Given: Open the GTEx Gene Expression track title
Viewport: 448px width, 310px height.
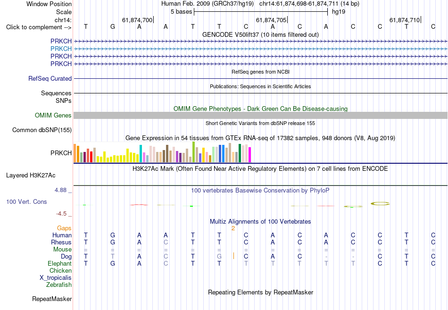Looking at the screenshot, I should pos(260,138).
